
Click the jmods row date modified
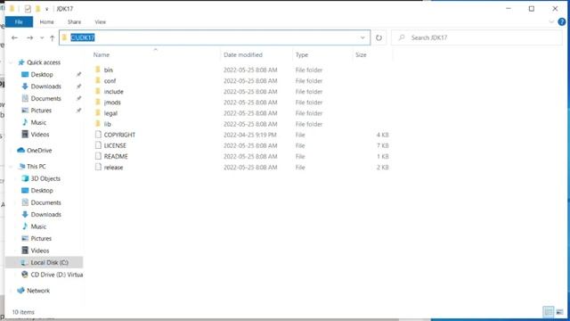coord(250,103)
